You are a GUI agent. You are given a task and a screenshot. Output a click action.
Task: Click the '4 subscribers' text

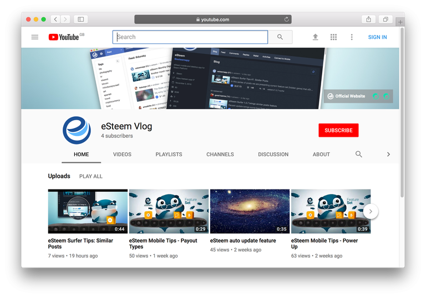click(117, 136)
